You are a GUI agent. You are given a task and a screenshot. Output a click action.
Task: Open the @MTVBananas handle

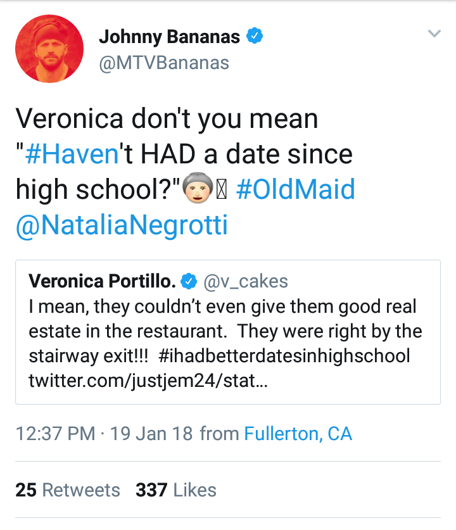point(164,63)
